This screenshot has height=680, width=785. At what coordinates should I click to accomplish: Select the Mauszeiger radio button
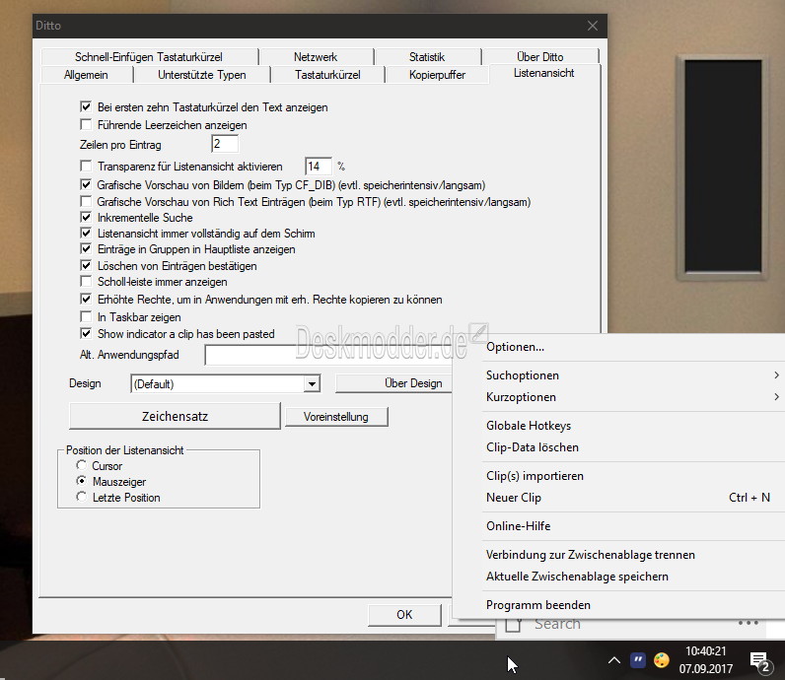coord(81,481)
